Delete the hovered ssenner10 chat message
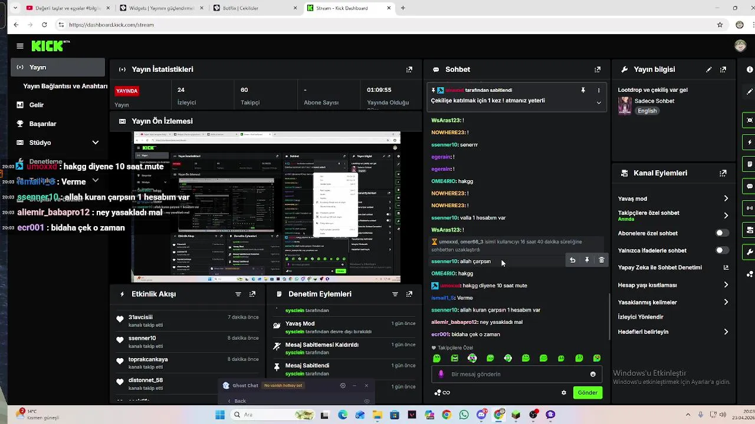Viewport: 755px width, 424px height. (x=602, y=260)
